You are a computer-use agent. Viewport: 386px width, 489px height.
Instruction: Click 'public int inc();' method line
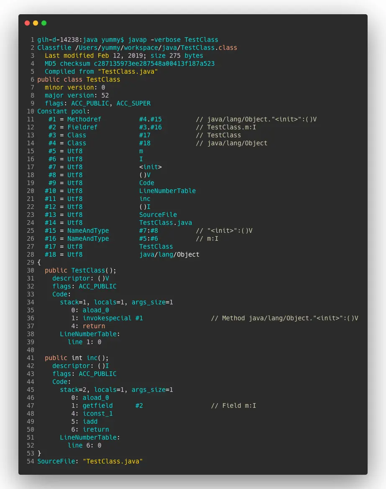pyautogui.click(x=77, y=358)
